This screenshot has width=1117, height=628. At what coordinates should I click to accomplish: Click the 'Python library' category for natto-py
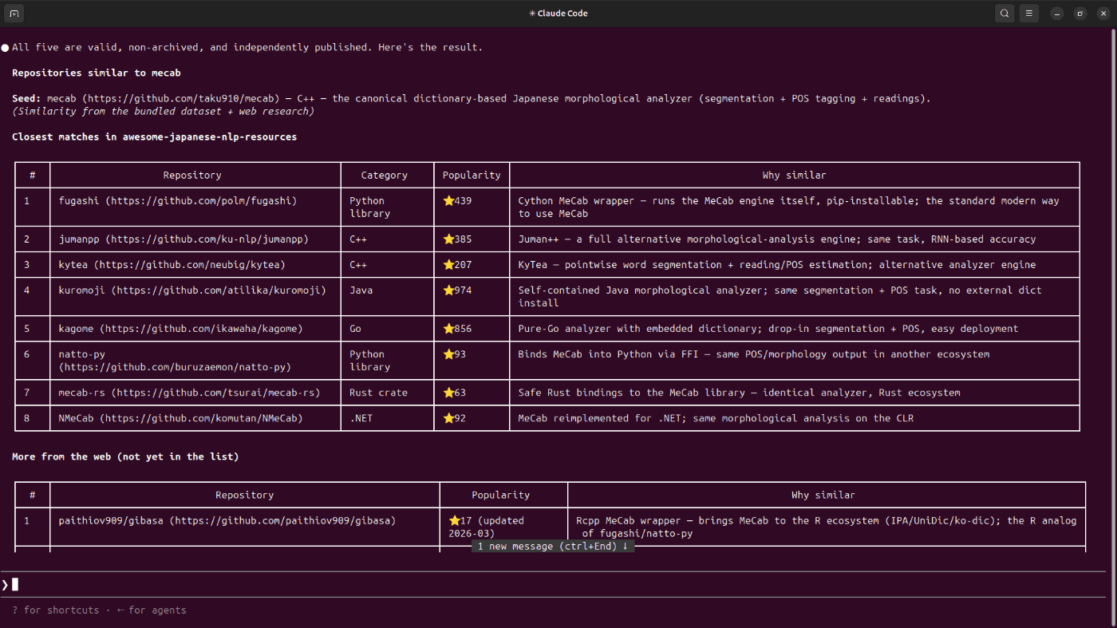coord(369,361)
